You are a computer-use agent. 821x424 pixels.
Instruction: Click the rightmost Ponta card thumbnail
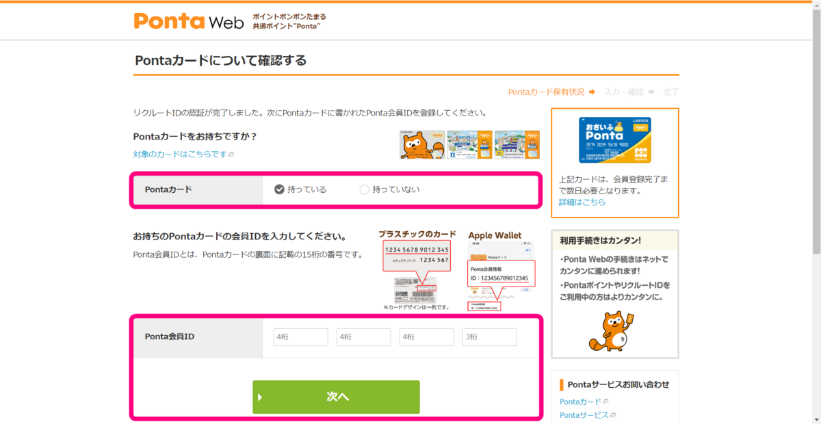tap(517, 145)
